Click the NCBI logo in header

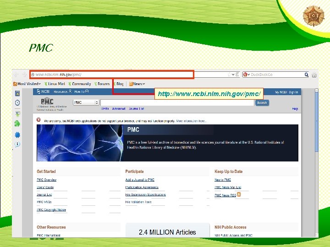click(x=43, y=91)
